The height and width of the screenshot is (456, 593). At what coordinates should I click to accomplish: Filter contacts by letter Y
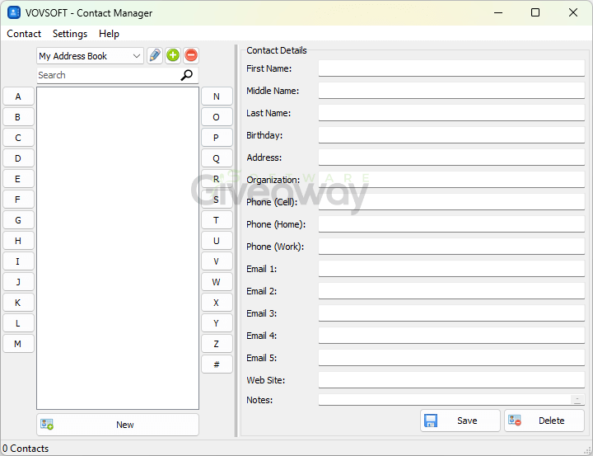217,323
